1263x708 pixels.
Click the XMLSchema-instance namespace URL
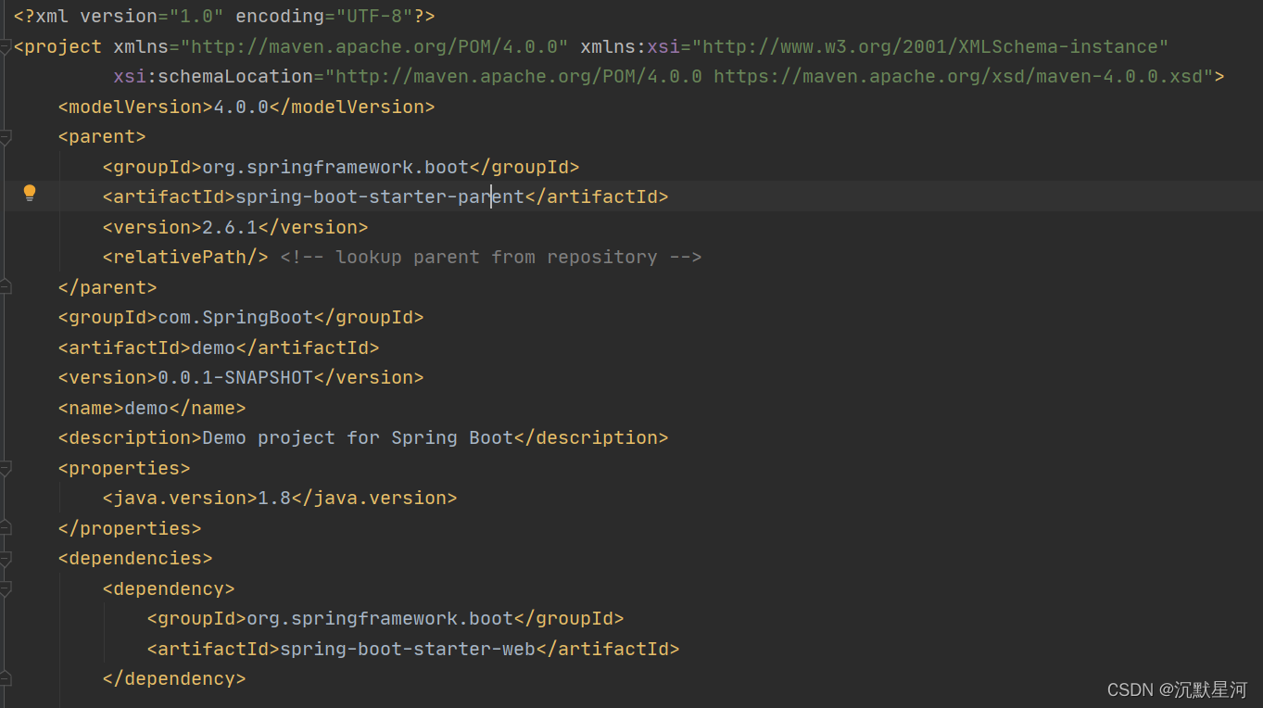pos(930,46)
